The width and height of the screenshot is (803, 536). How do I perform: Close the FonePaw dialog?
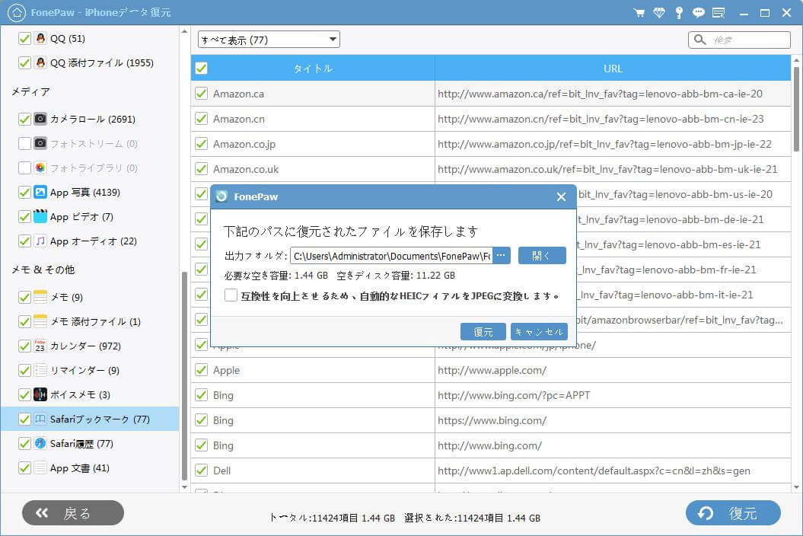click(x=561, y=196)
